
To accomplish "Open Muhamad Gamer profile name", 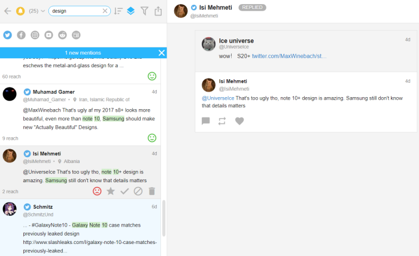I will coord(54,92).
